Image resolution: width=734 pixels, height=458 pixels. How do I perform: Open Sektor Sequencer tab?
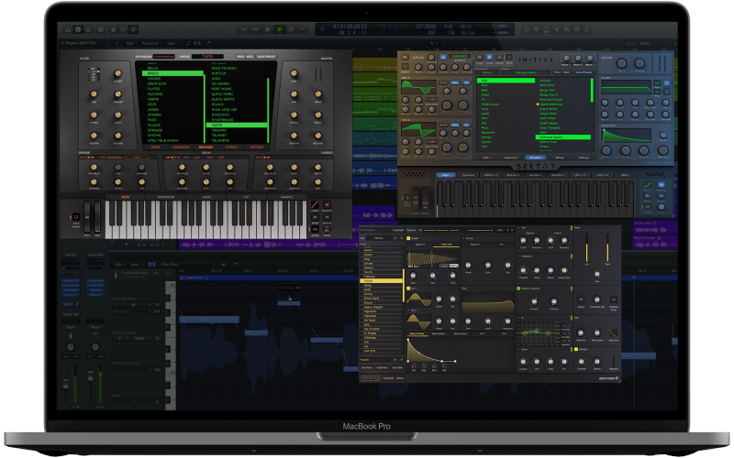point(511,158)
